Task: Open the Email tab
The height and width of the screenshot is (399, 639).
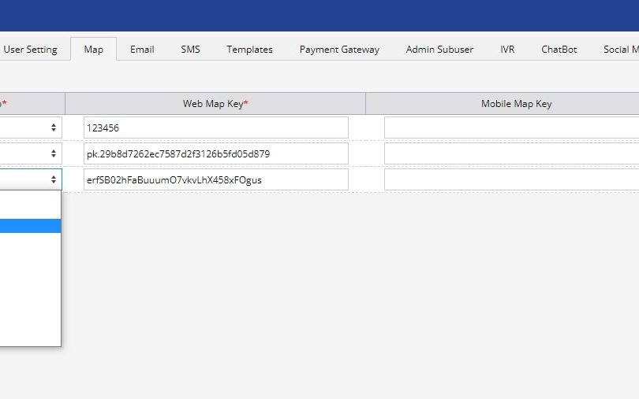Action: pyautogui.click(x=142, y=50)
